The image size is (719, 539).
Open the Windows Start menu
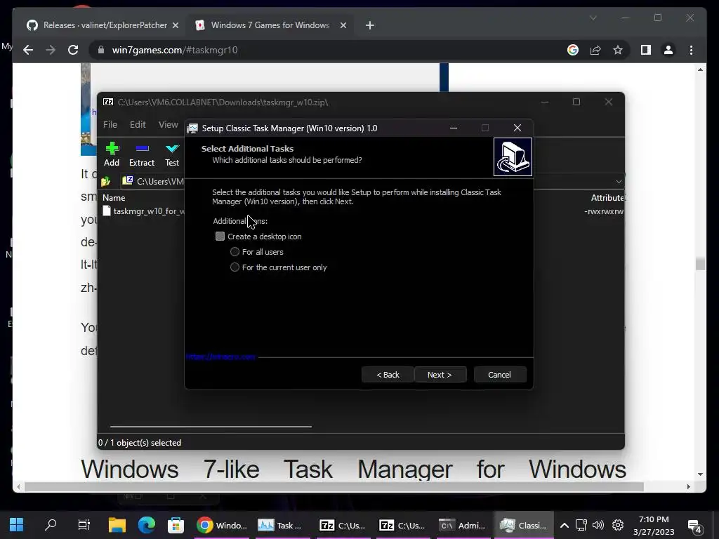point(17,525)
